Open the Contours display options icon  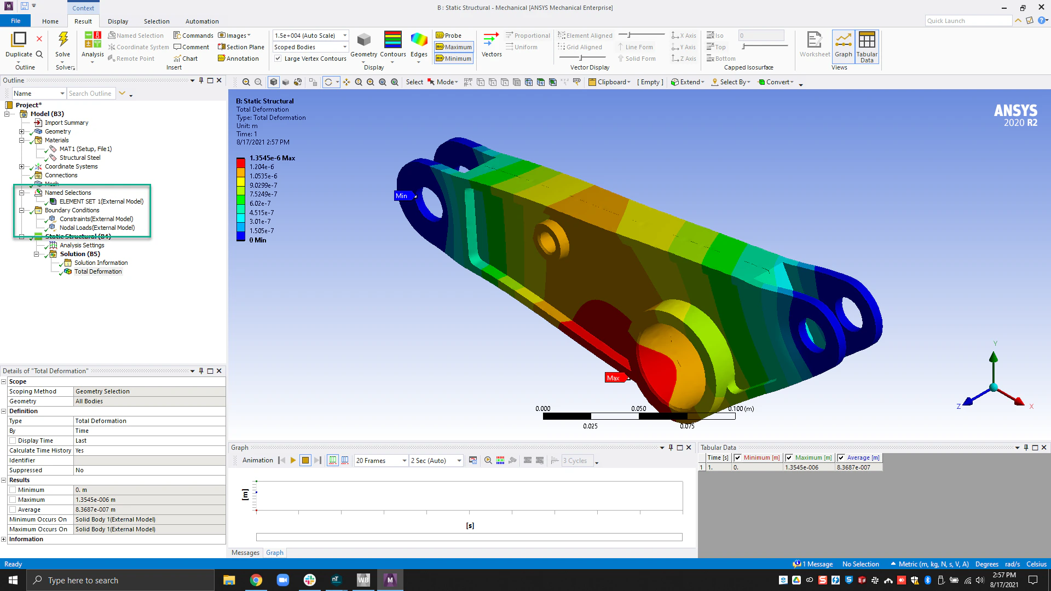392,40
